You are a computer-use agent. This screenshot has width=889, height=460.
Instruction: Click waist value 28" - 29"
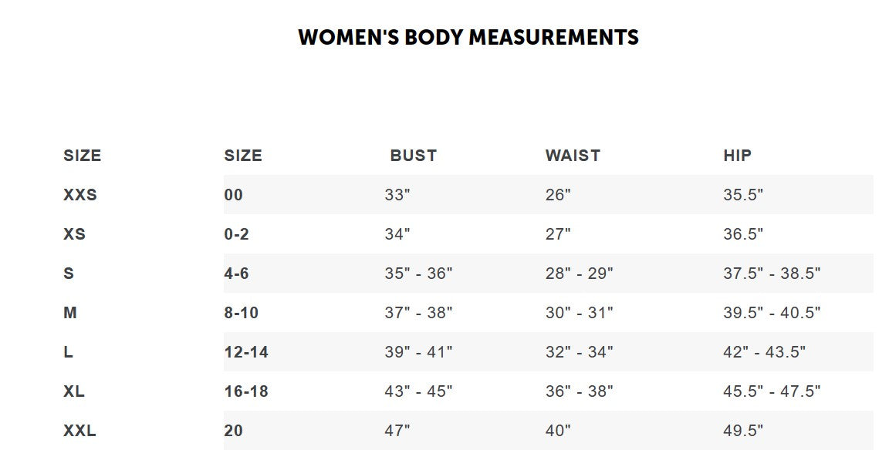pyautogui.click(x=579, y=274)
